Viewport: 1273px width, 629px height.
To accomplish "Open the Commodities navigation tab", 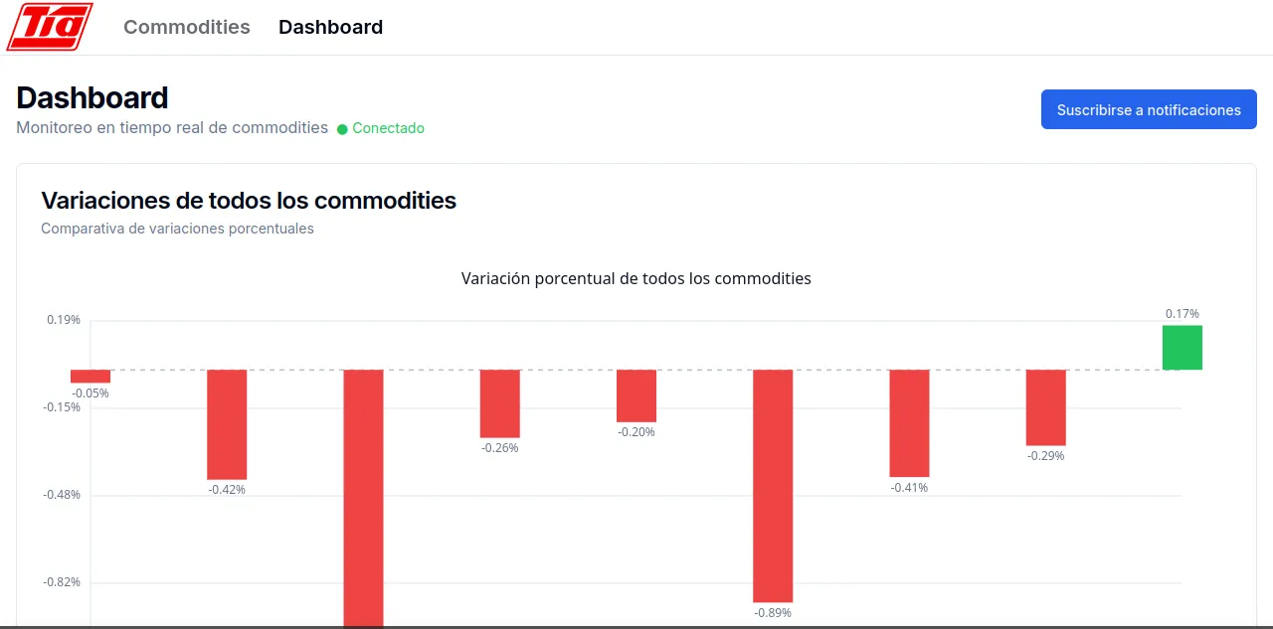I will [187, 27].
